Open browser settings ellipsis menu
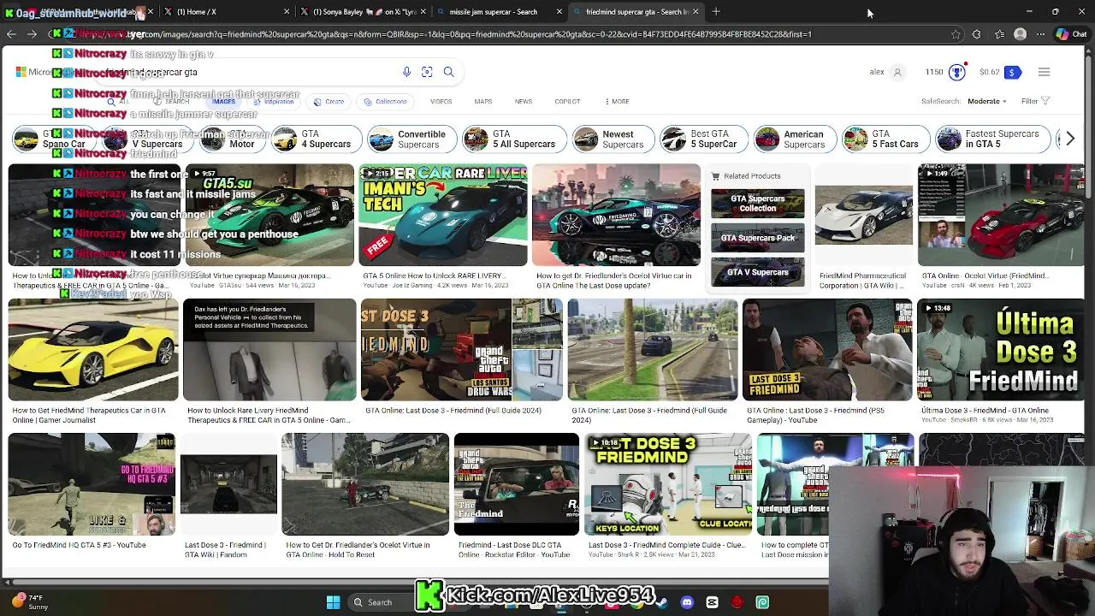 pyautogui.click(x=1040, y=34)
